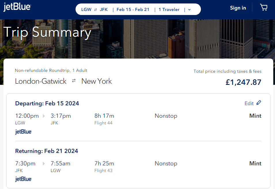This screenshot has height=189, width=275.
Task: Click the Flight 44 number text
Action: pyautogui.click(x=103, y=123)
